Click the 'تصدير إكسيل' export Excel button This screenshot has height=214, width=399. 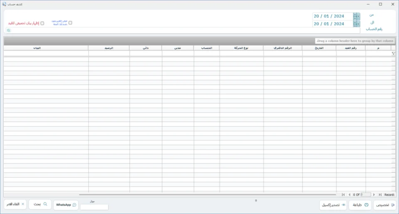[333, 205]
